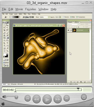Click the Background layer thumbnail
This screenshot has width=94, height=107.
[x=74, y=30]
